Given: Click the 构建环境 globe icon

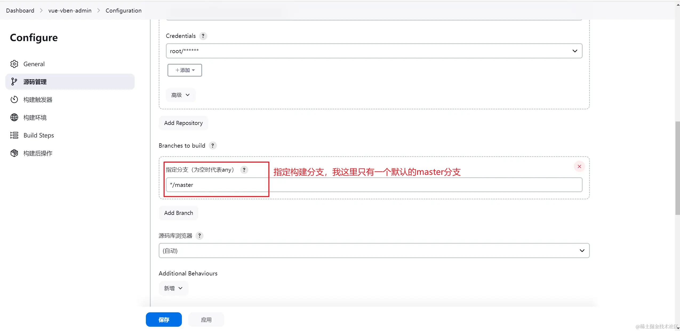Looking at the screenshot, I should (x=14, y=117).
